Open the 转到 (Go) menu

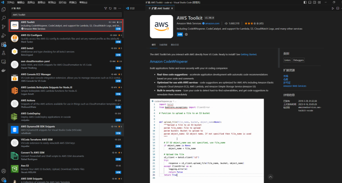tap(52, 2)
